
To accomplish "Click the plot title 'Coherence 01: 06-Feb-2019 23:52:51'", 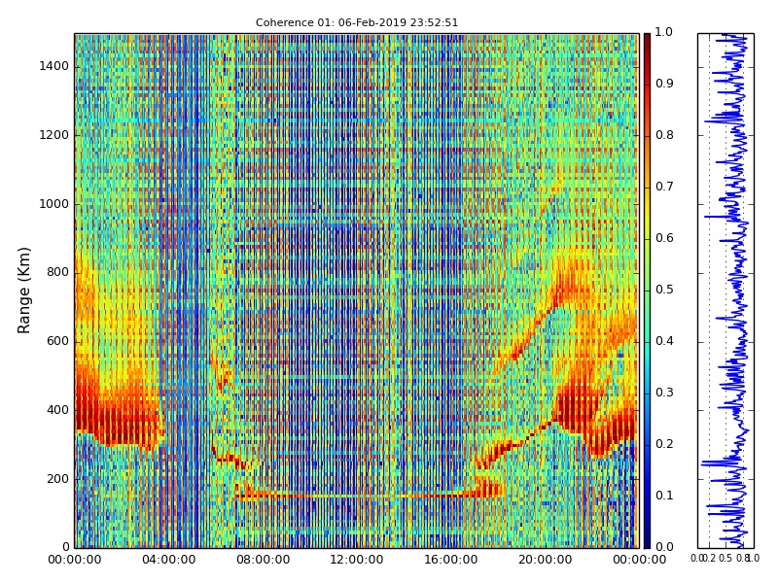I will [x=357, y=22].
